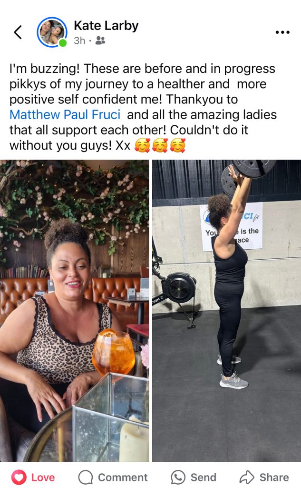The image size is (301, 488).
Task: Open the three-dots post options menu
Action: pos(282,32)
